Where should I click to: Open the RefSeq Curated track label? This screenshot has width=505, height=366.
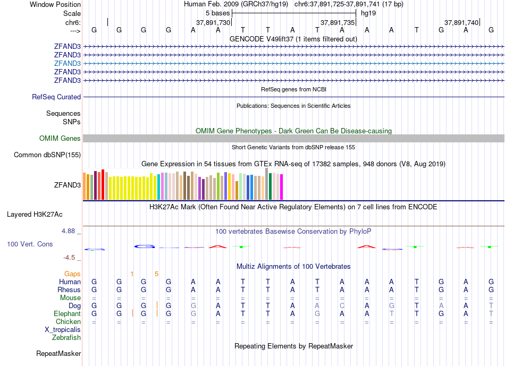point(56,97)
